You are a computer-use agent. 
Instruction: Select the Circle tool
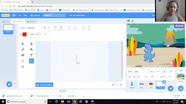pos(31,61)
